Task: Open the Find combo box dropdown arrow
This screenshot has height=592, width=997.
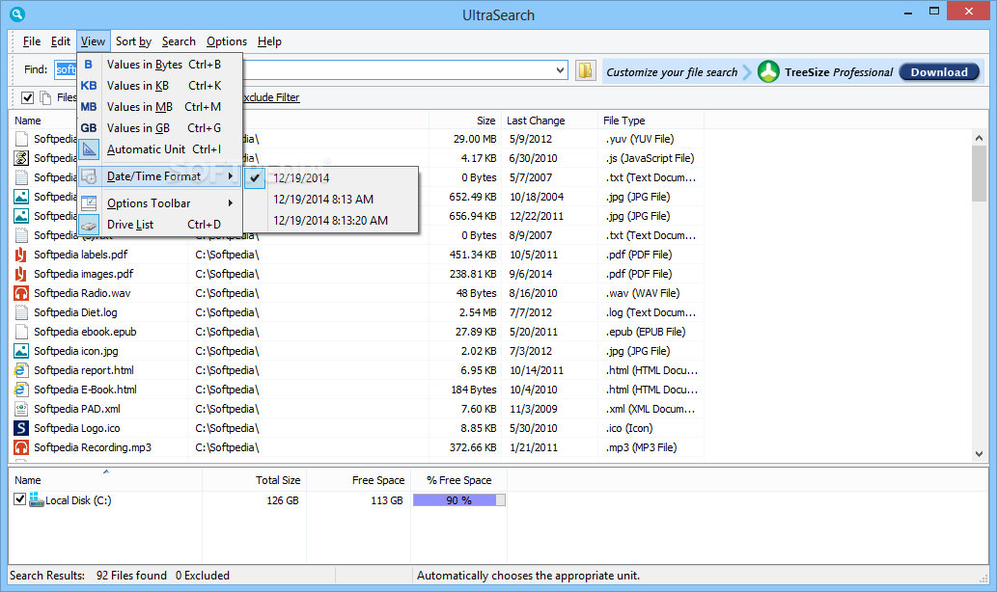Action: (560, 70)
